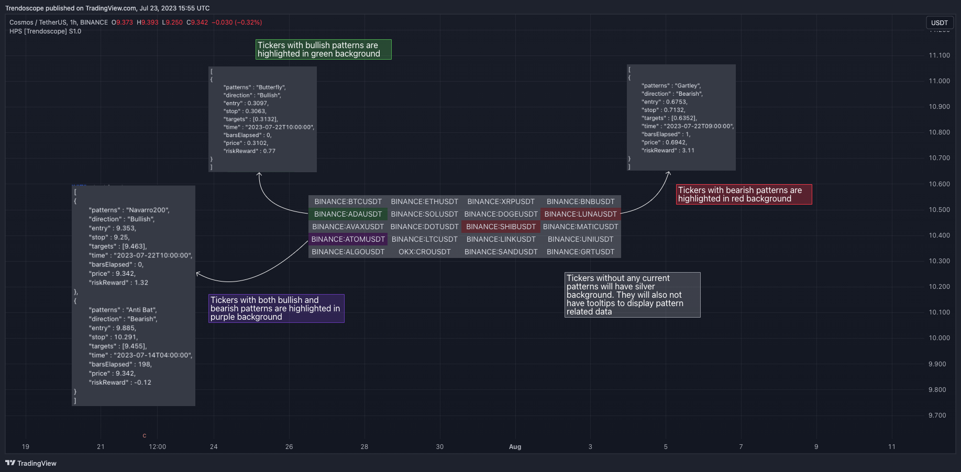Click the USDT currency button

coord(939,23)
